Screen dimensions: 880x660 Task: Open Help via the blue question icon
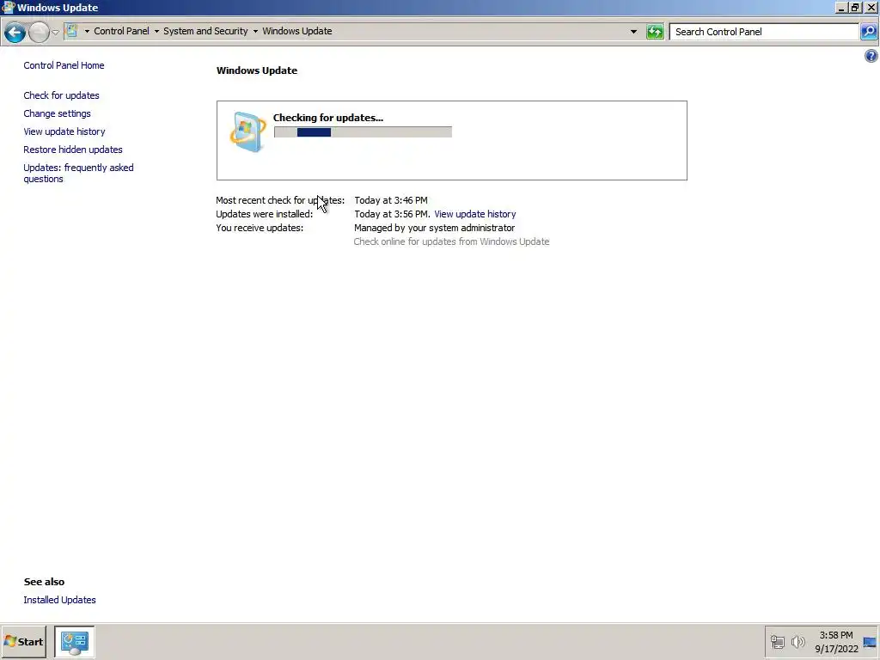point(871,56)
